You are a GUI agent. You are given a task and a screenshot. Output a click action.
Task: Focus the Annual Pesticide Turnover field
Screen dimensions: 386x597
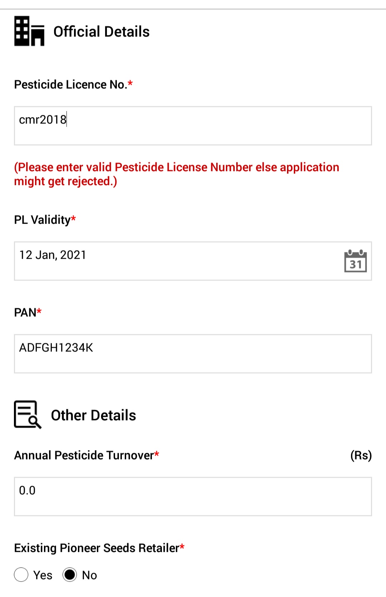pyautogui.click(x=193, y=496)
